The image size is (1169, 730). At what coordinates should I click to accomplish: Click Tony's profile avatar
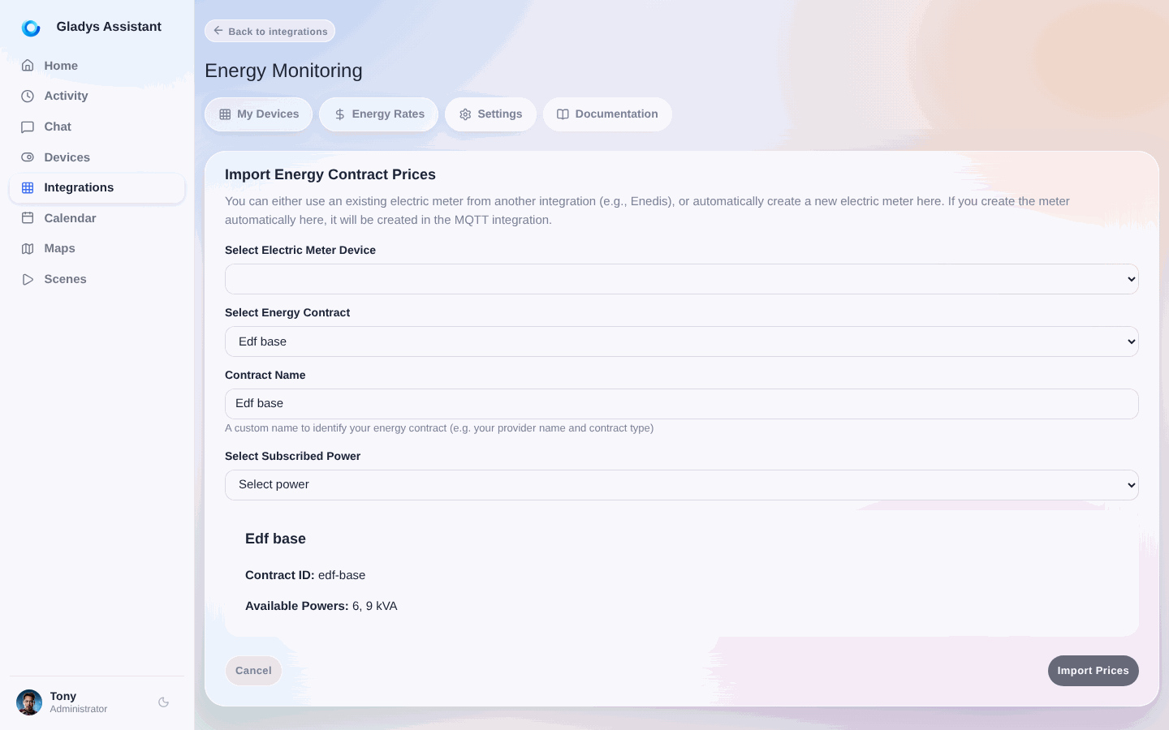(29, 702)
